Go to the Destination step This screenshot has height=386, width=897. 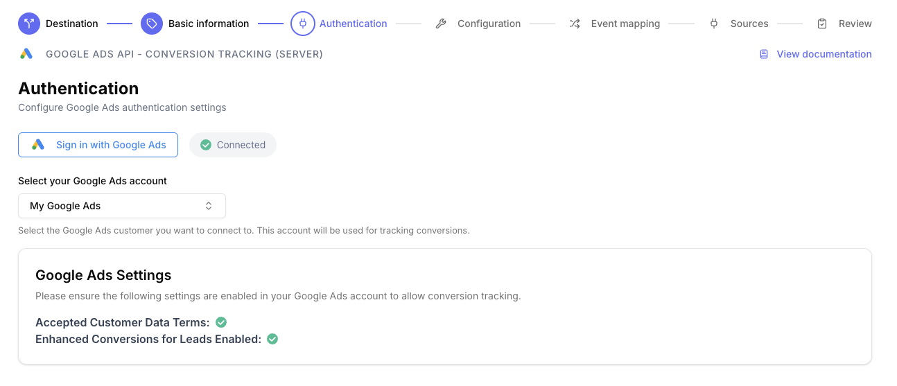tap(72, 24)
